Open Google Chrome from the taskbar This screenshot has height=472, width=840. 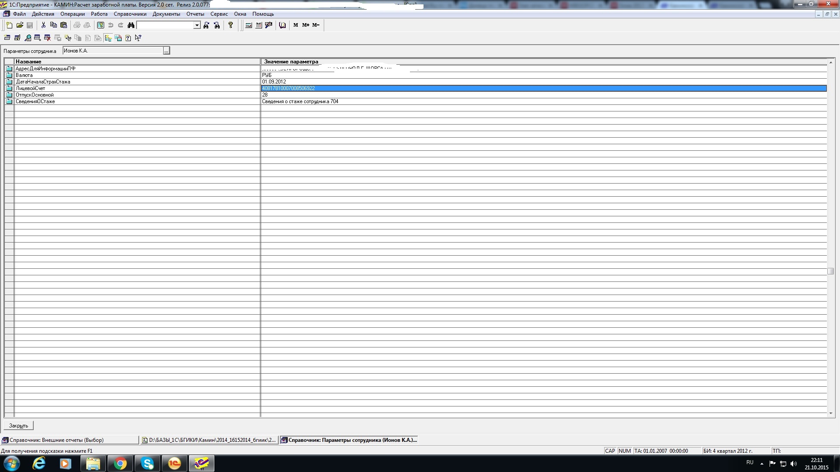click(x=120, y=463)
